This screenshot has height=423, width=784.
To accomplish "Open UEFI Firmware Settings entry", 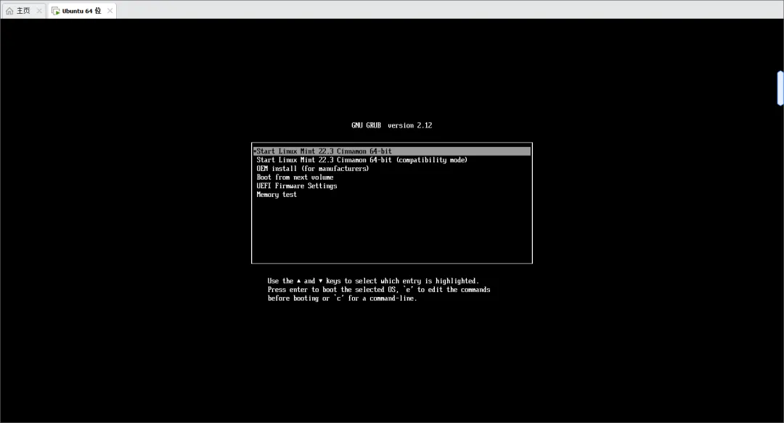I will pyautogui.click(x=296, y=185).
